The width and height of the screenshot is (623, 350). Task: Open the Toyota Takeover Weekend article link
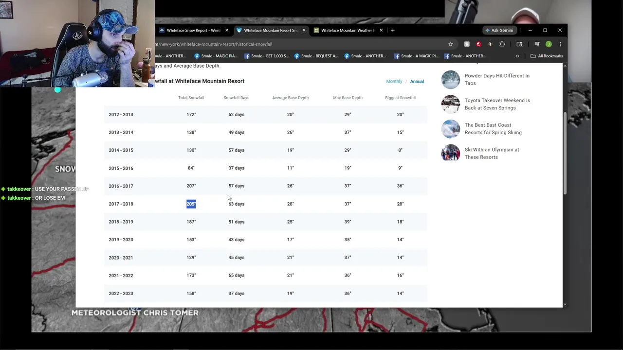[497, 104]
